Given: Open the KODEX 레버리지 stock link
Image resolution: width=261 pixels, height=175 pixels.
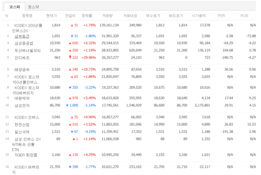Looking at the screenshot, I should pyautogui.click(x=26, y=169).
